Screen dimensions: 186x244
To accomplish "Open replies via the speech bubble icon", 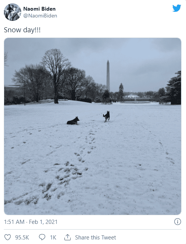I will coord(42,237).
